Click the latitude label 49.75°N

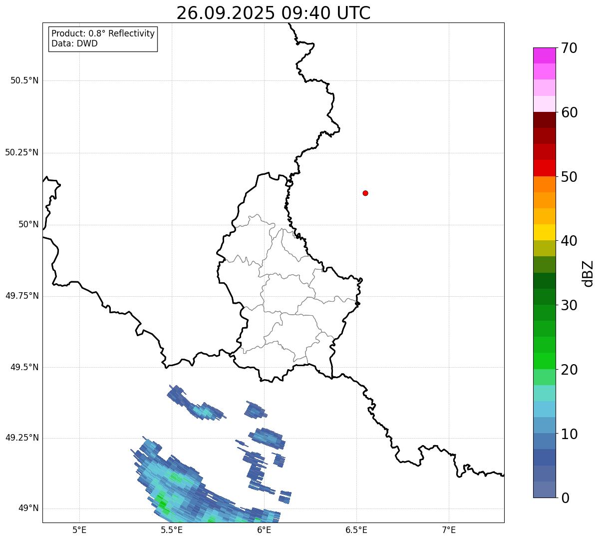point(22,296)
